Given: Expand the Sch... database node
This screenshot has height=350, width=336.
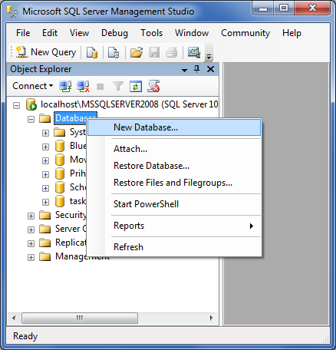Looking at the screenshot, I should click(x=45, y=188).
